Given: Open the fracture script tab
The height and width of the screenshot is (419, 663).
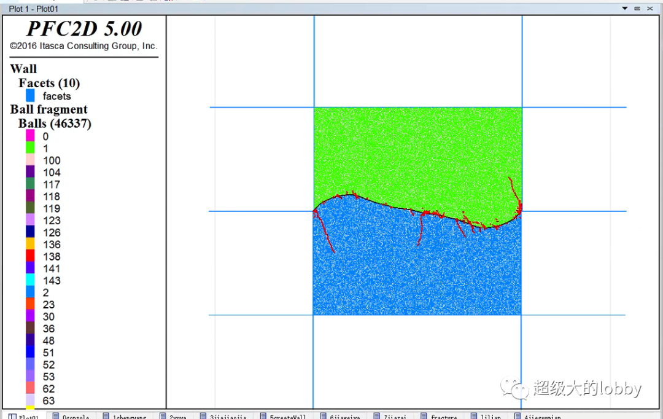Looking at the screenshot, I should click(440, 417).
